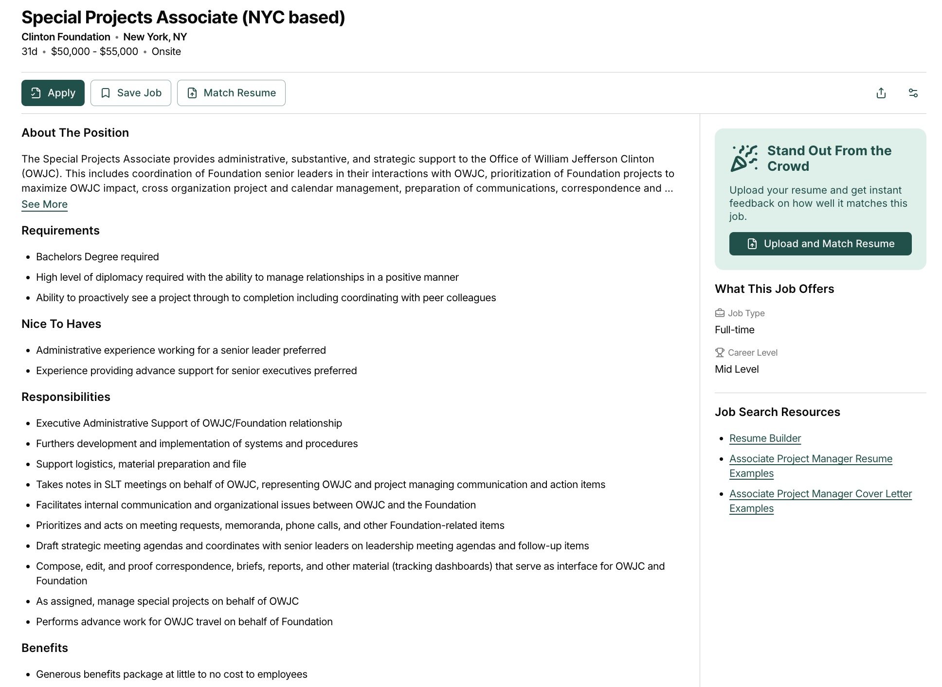Open Associate Project Manager Resume Examples
Viewport: 942px width, 687px height.
tap(811, 466)
